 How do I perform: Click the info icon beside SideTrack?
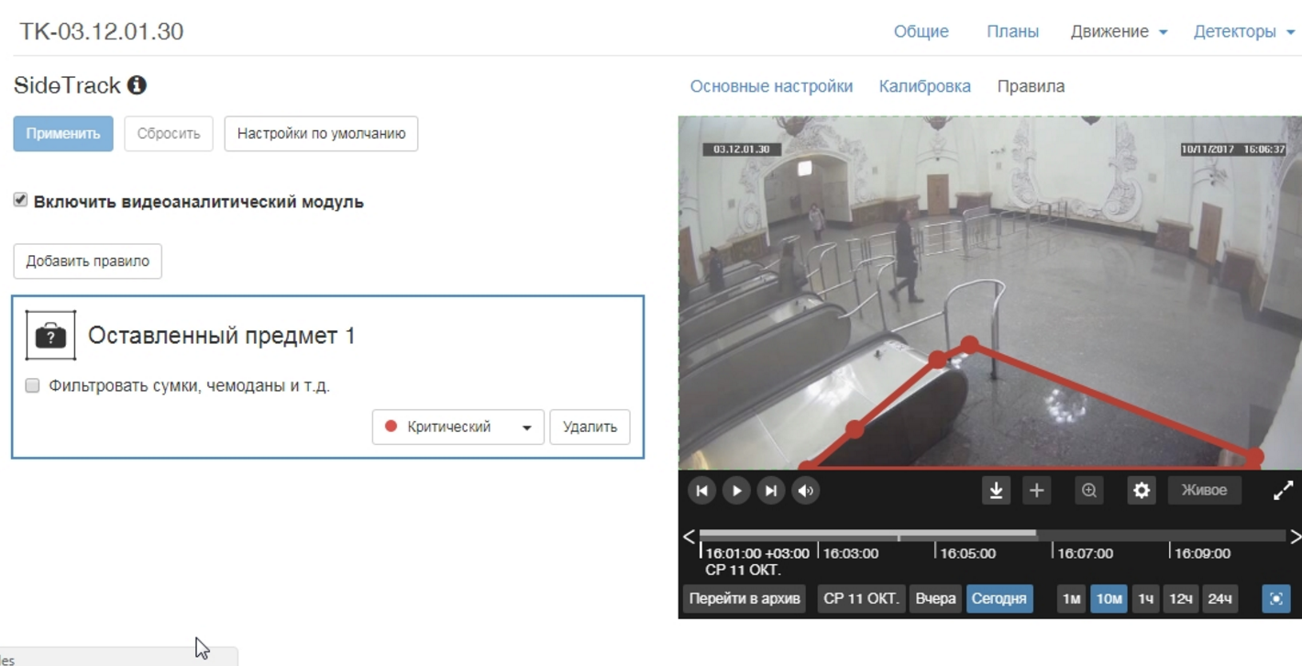(137, 85)
